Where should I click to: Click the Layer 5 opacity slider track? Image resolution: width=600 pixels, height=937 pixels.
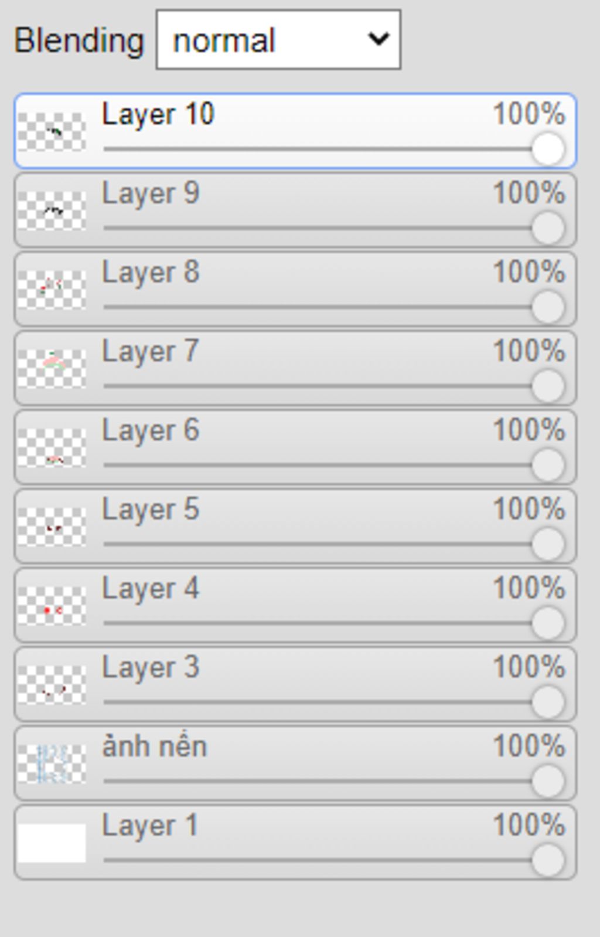[x=317, y=544]
